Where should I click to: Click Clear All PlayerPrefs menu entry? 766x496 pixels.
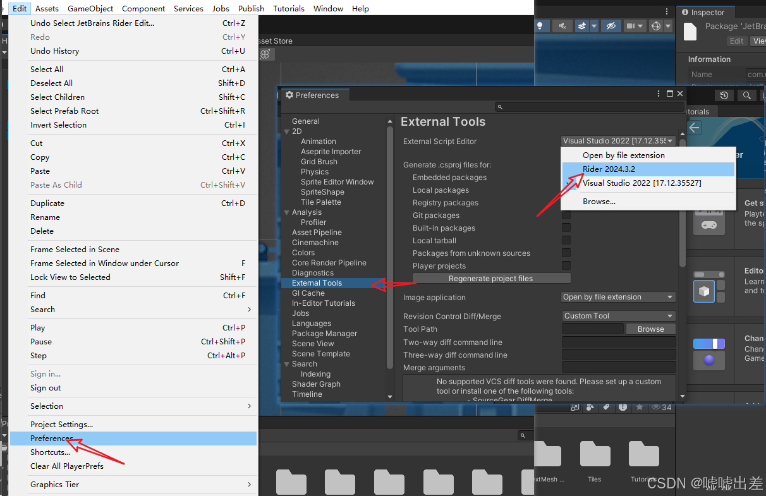click(133, 466)
